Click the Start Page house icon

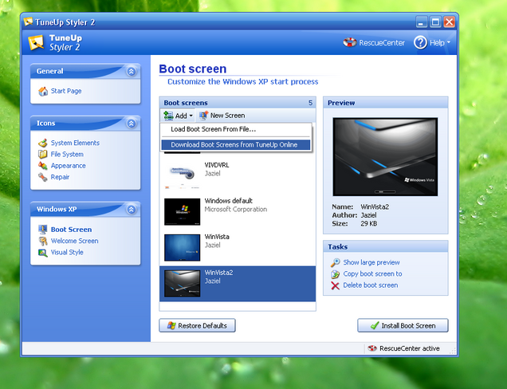(43, 91)
